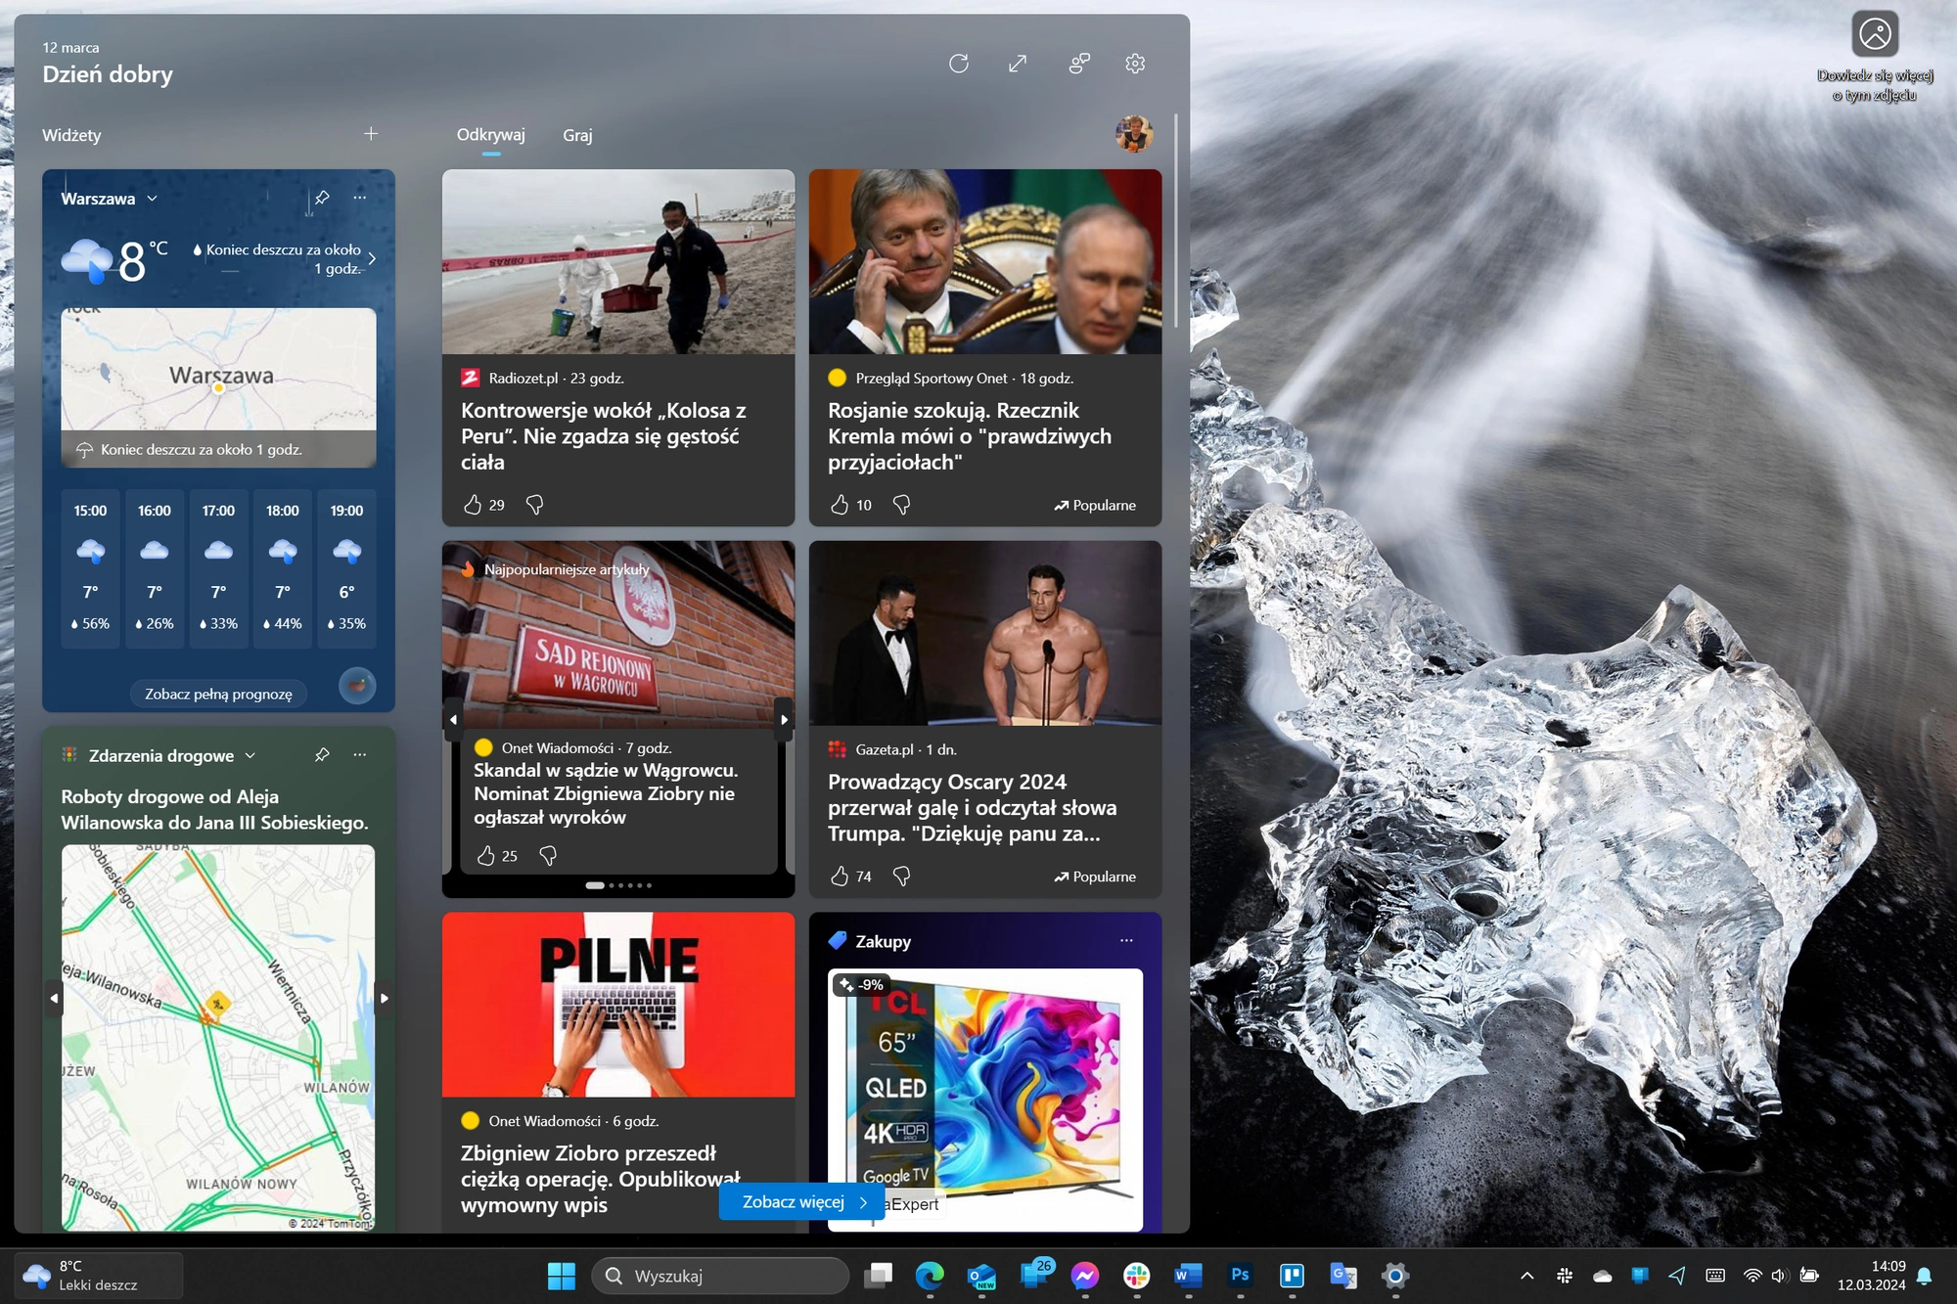The image size is (1957, 1304).
Task: Expand the Warszawa location dropdown
Action: [153, 199]
